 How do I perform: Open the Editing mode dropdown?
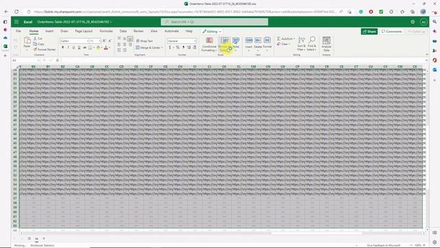pos(212,32)
